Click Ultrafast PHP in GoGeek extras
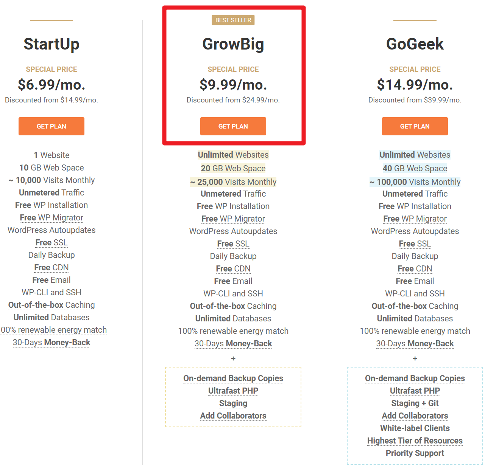485x473 pixels. tap(415, 391)
